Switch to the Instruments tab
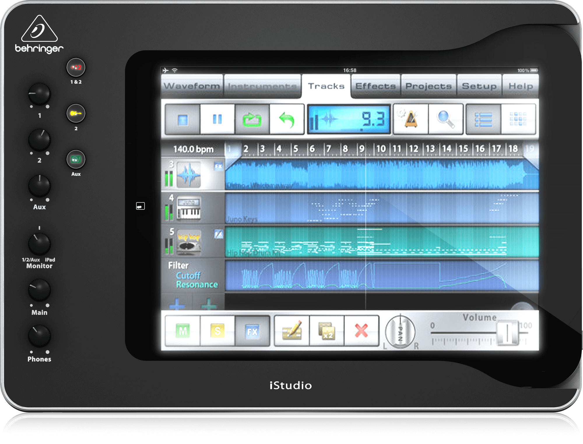Image resolution: width=583 pixels, height=444 pixels. coord(262,86)
